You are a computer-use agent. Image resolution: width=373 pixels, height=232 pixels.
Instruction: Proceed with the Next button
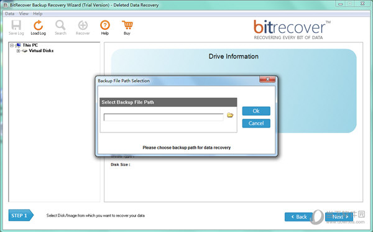click(339, 217)
